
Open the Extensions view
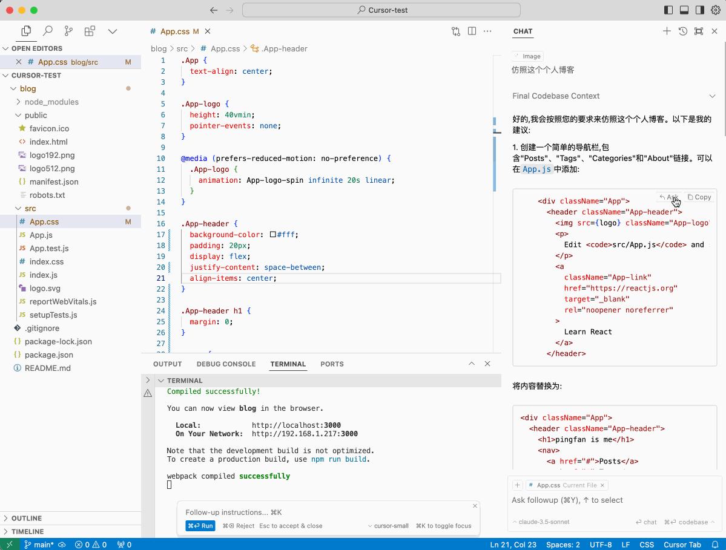[90, 31]
